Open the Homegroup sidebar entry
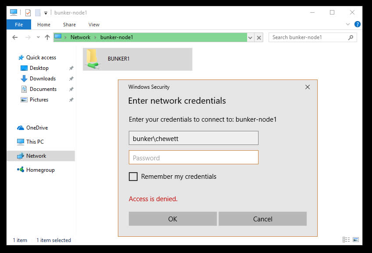 tap(39, 170)
